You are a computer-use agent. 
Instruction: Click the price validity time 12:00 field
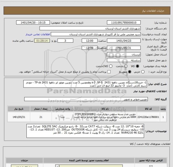click(90, 48)
